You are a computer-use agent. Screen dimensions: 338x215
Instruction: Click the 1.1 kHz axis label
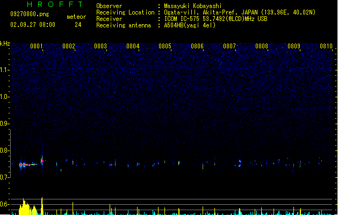tap(5, 70)
